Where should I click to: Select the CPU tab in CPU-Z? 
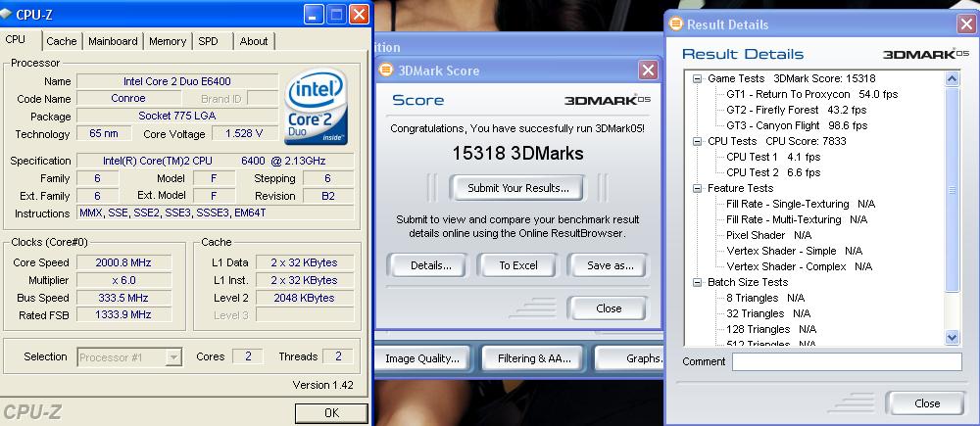click(x=16, y=39)
